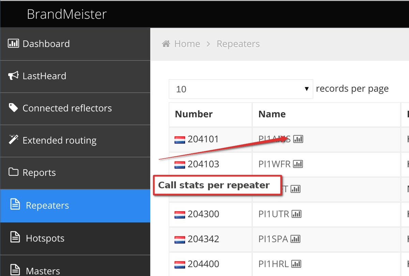Click repeater number 204300
Screen dimensions: 409x276
click(203, 214)
